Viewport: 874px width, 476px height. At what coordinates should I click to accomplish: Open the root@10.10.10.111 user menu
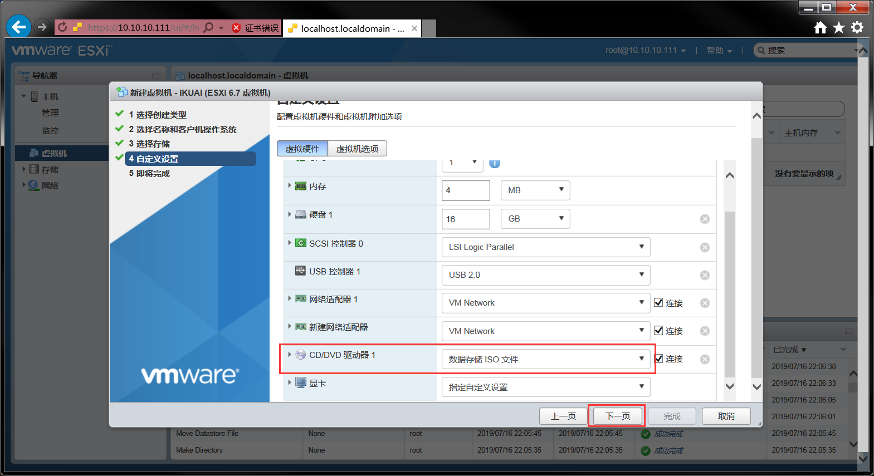click(646, 50)
